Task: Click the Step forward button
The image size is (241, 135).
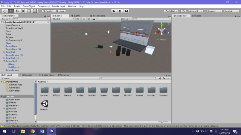Action: click(126, 11)
